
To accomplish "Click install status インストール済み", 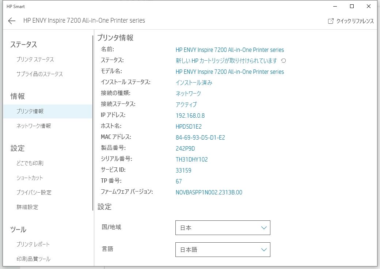I will (194, 83).
